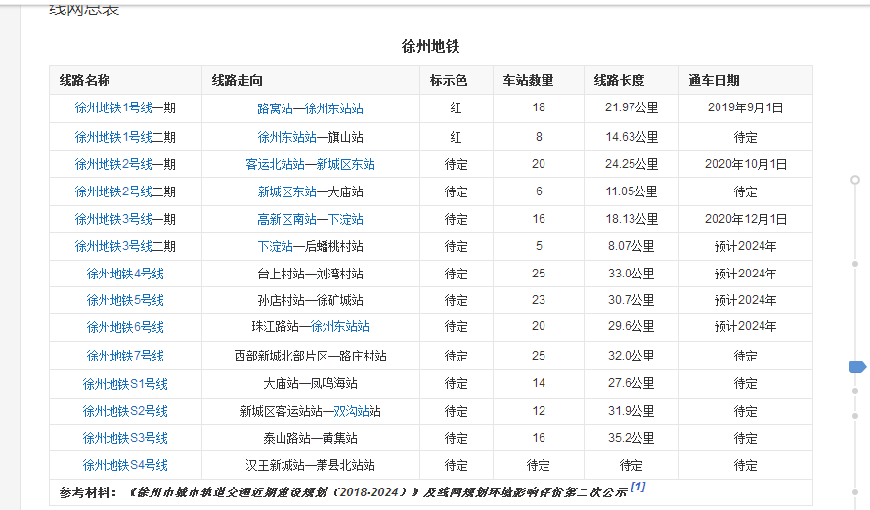Click 泰山路站—黄集站 route text

(310, 438)
